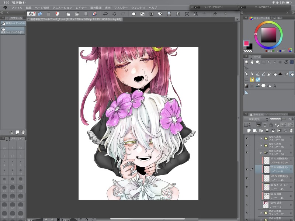This screenshot has height=221, width=295.
Task: Toggle Clip to layer below icon
Action: [x=259, y=125]
